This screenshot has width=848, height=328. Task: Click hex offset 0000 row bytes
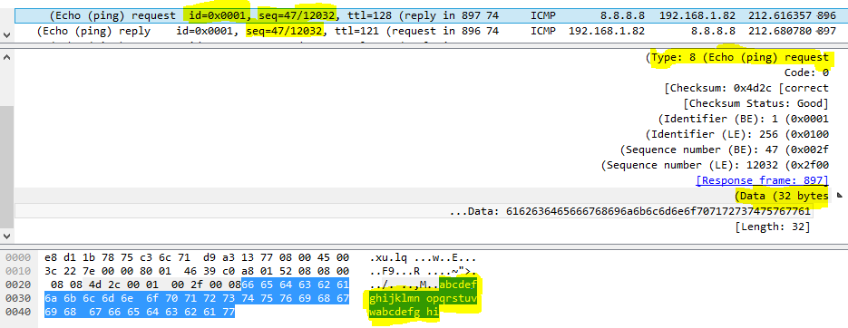(x=197, y=257)
